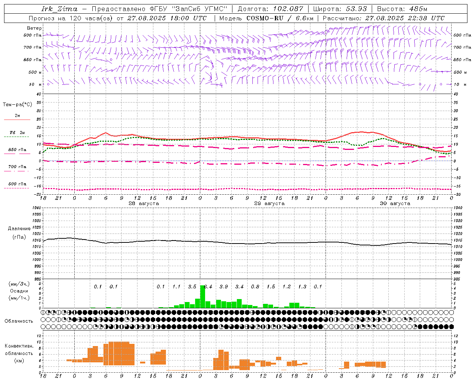Click the computed time 27.08.2025 22:38 UTC
Viewport: 473px width, 379px height.
pos(405,18)
